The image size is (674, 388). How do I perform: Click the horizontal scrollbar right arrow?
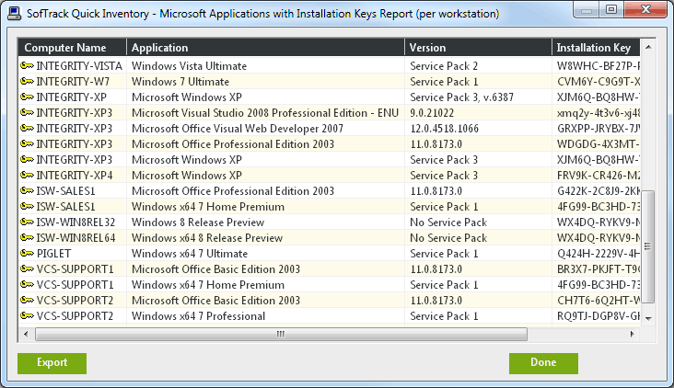(x=633, y=334)
